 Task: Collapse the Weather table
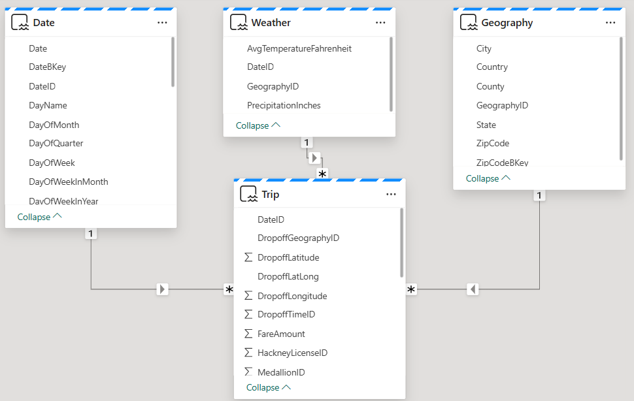click(x=258, y=125)
